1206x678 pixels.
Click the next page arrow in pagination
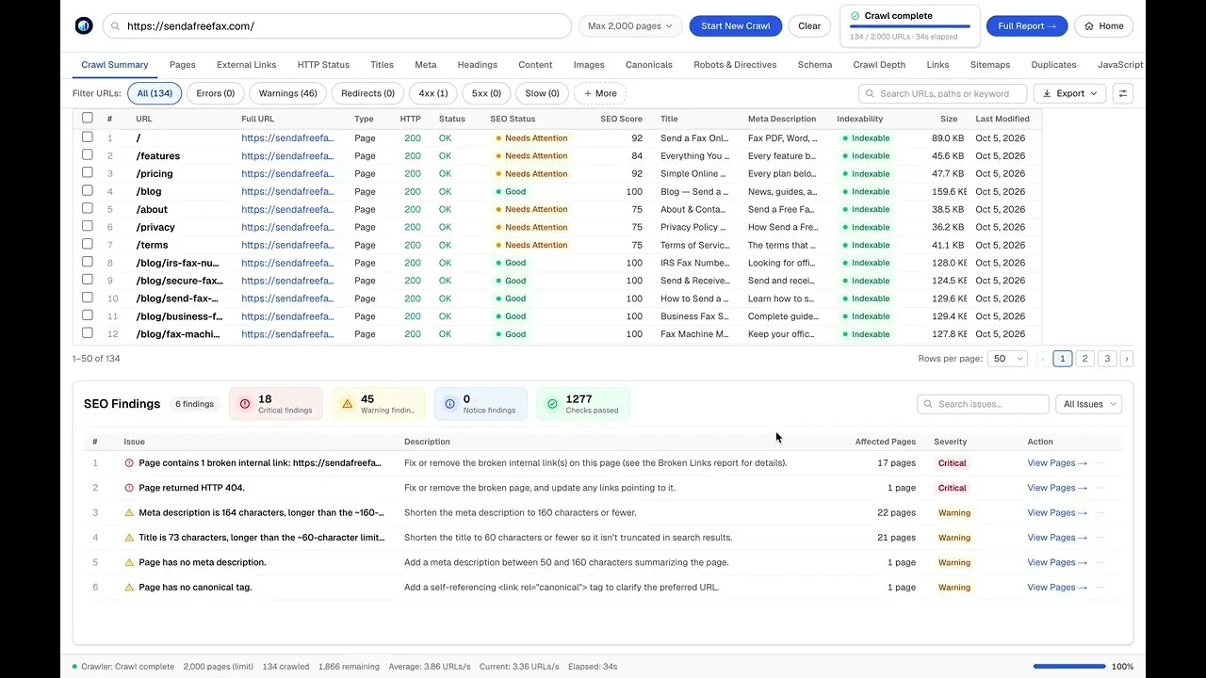[1126, 359]
